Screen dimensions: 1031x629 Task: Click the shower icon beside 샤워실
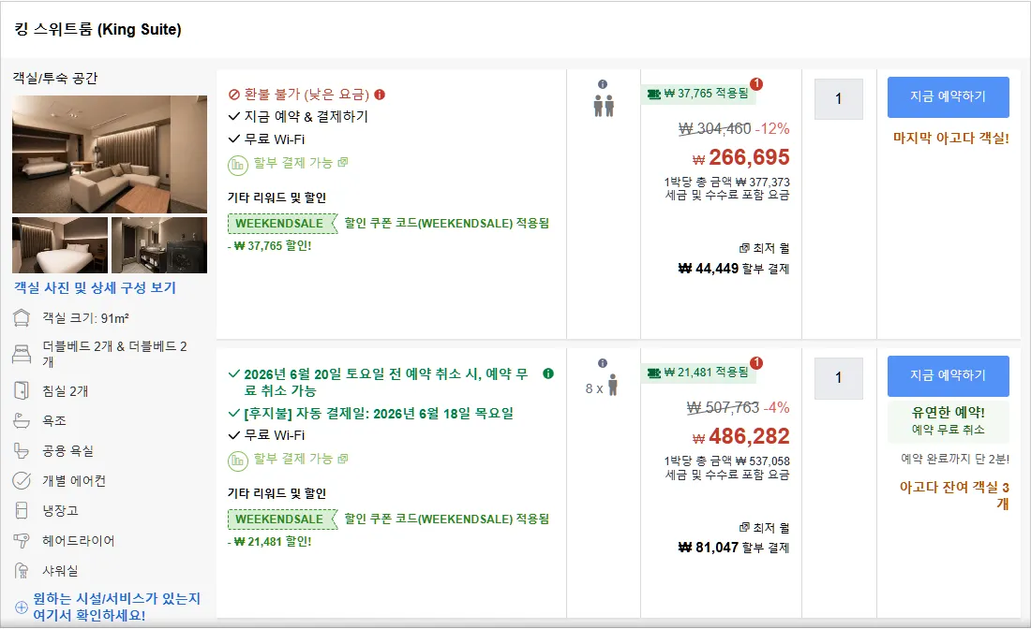(22, 571)
